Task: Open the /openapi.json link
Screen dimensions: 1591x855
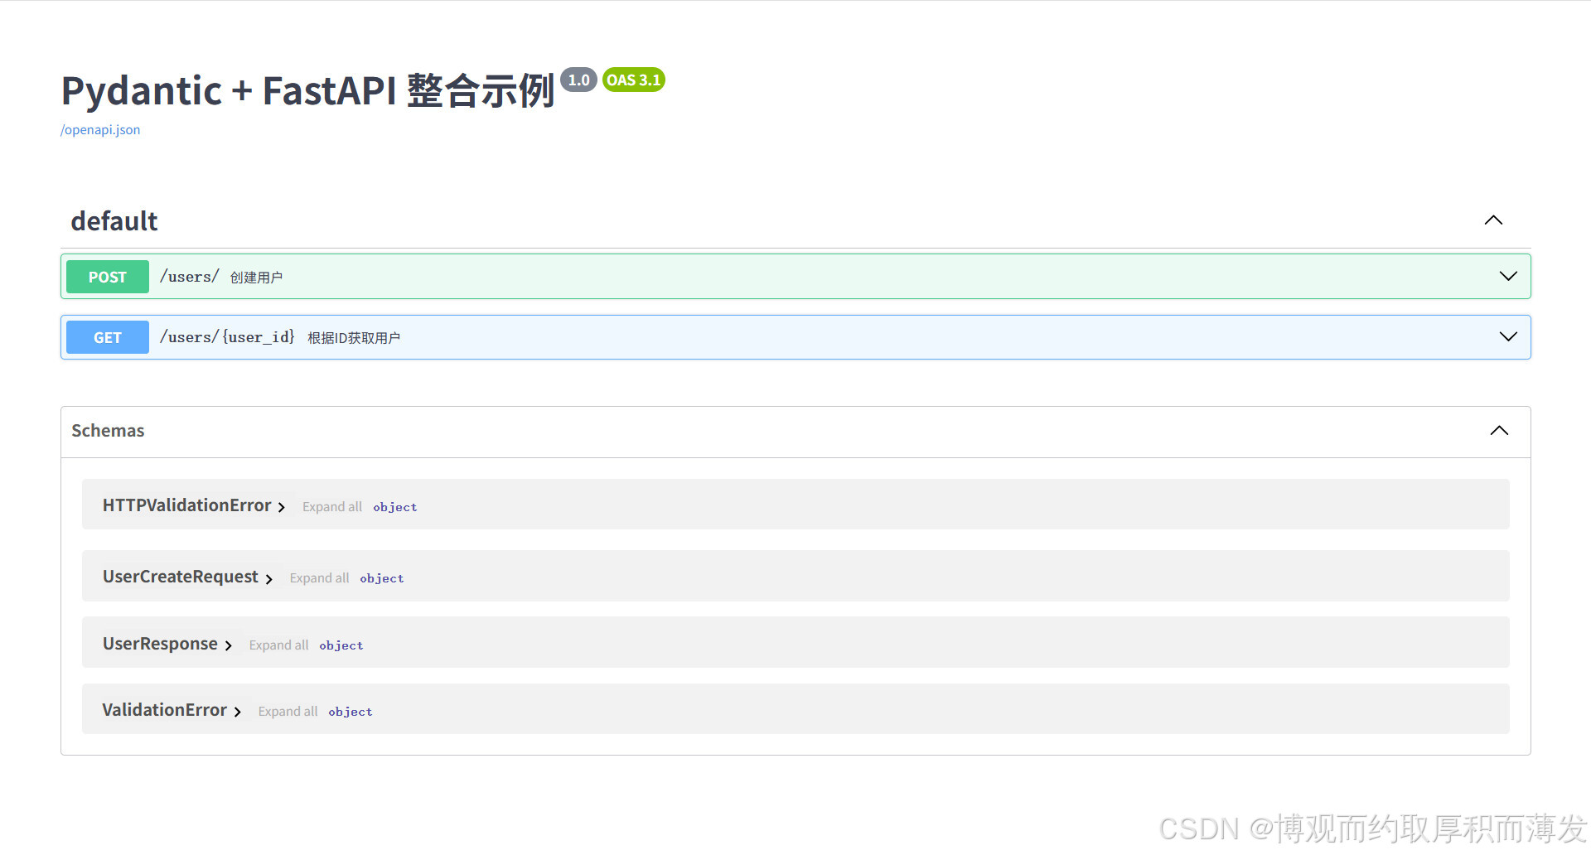Action: click(100, 130)
